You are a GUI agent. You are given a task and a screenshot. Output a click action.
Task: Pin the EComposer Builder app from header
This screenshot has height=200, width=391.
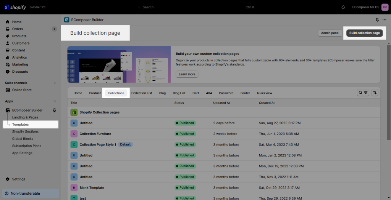[377, 20]
